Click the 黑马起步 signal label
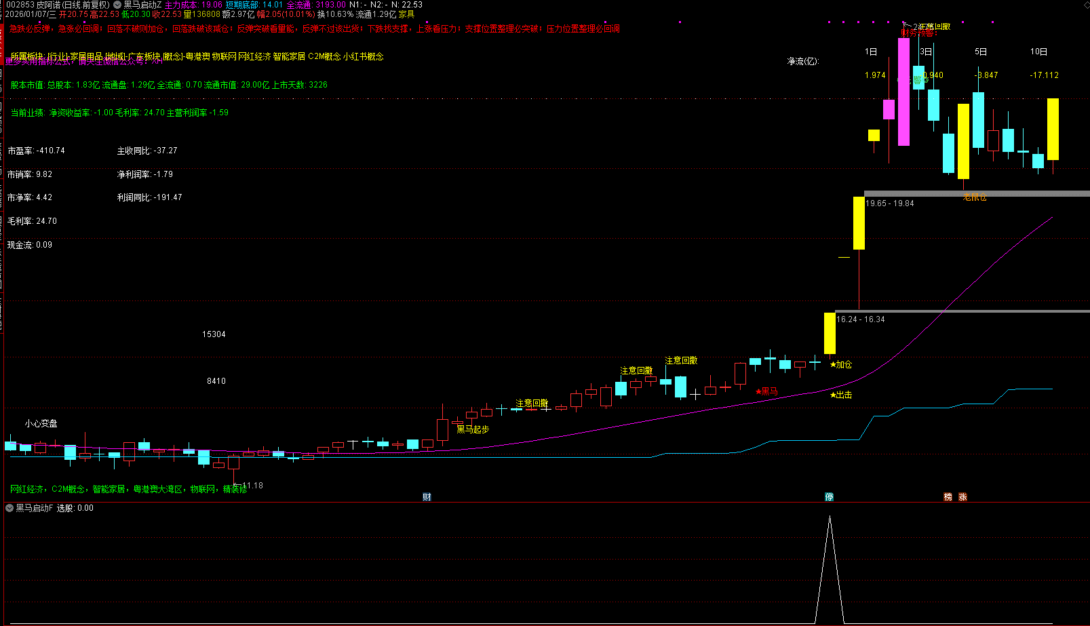The image size is (1090, 626). (473, 429)
